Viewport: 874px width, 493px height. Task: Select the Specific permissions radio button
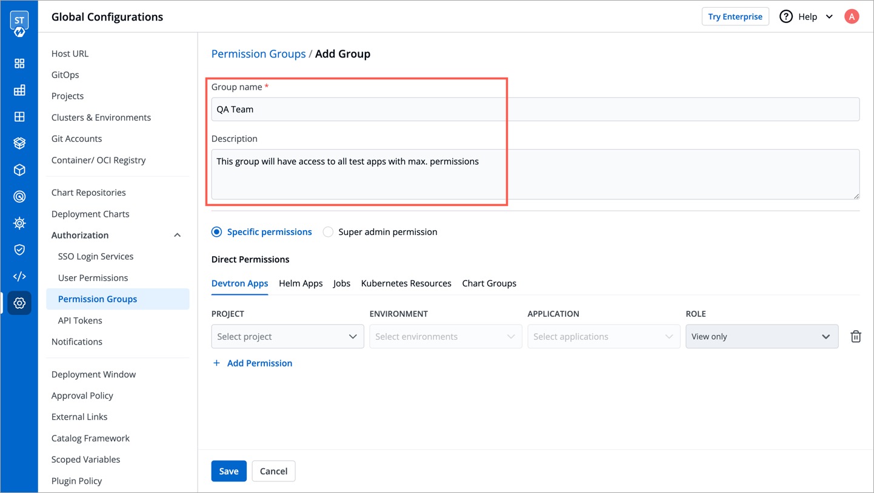click(216, 232)
